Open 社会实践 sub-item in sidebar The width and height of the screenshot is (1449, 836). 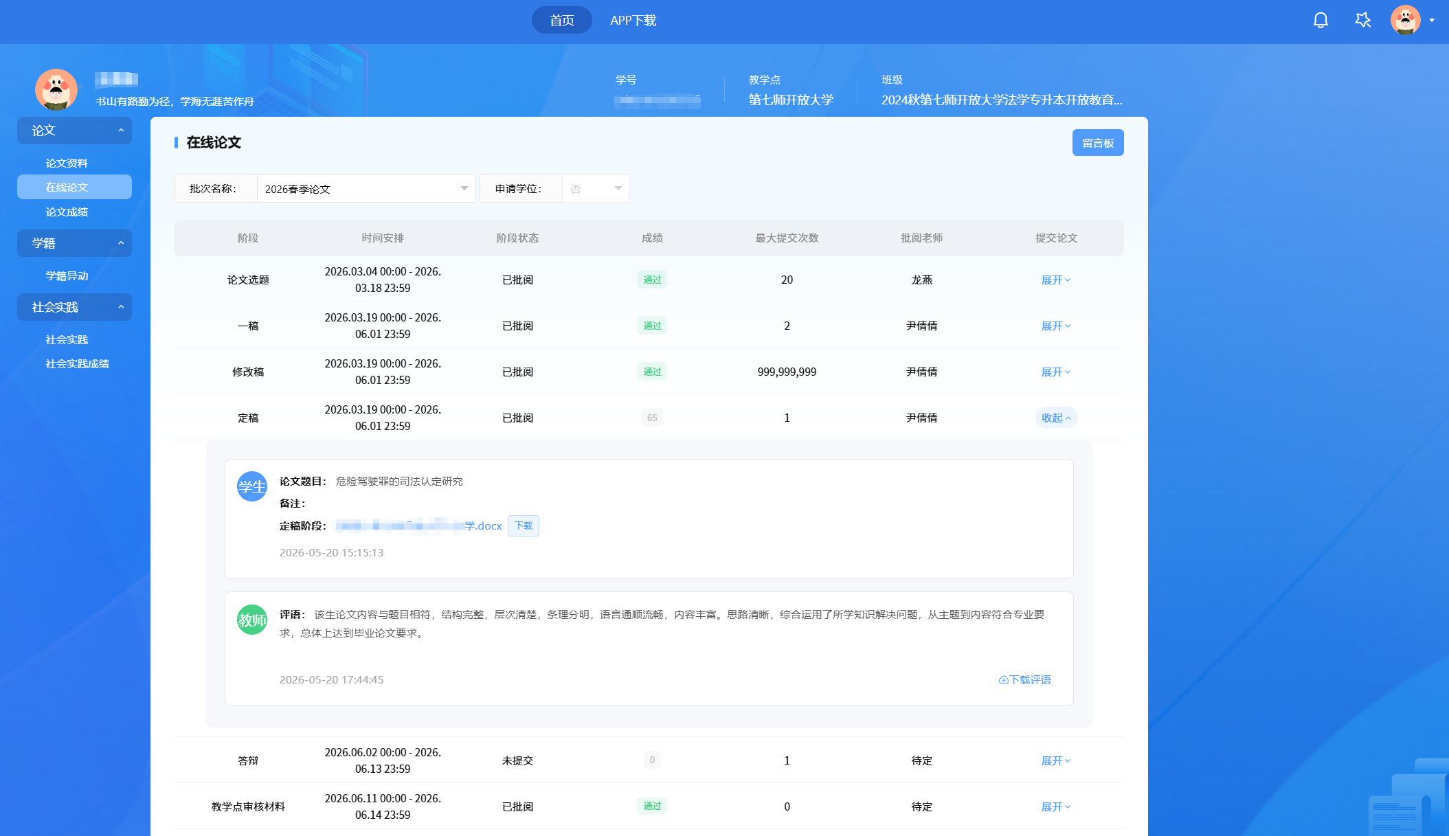(x=67, y=339)
